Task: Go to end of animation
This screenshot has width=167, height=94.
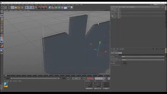Action: tap(84, 79)
